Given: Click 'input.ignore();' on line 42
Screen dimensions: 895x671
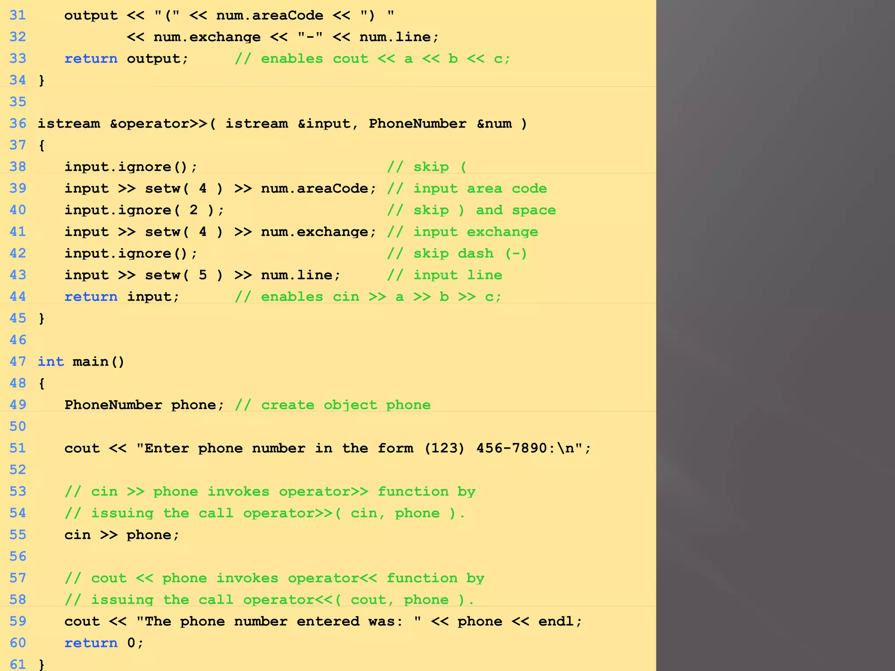Looking at the screenshot, I should pyautogui.click(x=131, y=253).
